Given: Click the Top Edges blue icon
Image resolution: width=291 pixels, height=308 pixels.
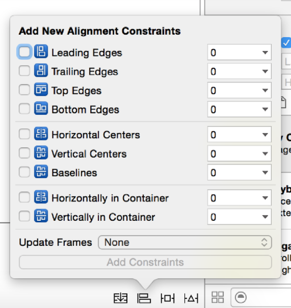Looking at the screenshot, I should pyautogui.click(x=41, y=89).
